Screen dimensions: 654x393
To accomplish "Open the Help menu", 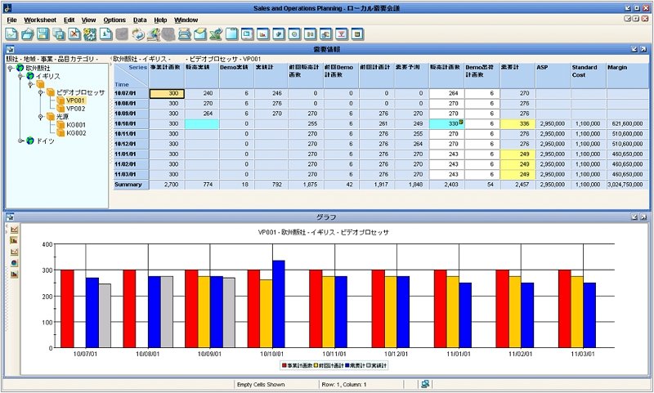I will [x=160, y=20].
